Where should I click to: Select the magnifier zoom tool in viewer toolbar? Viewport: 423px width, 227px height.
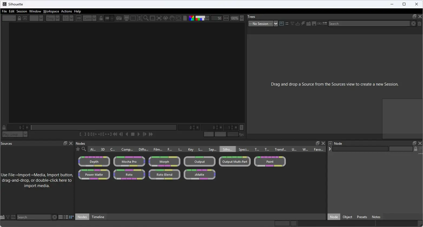(x=146, y=18)
